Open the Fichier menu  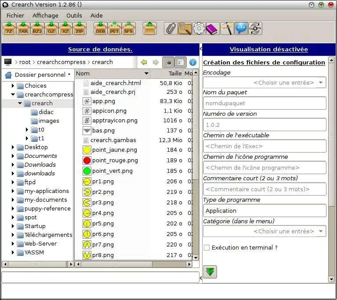(x=15, y=15)
